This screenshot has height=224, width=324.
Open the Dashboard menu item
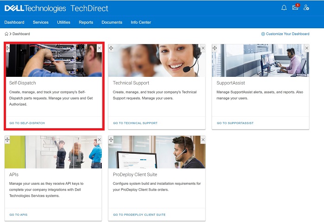[14, 22]
